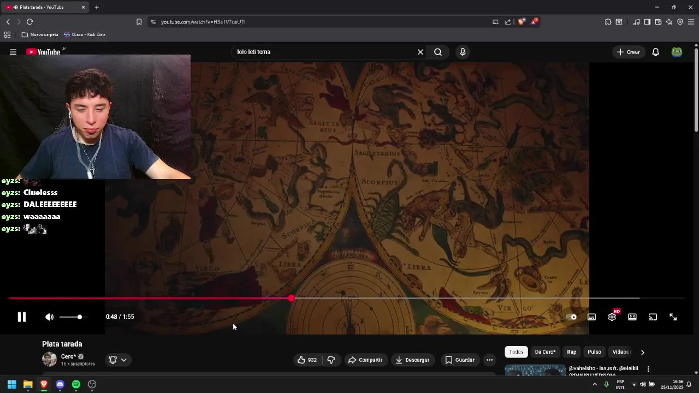The height and width of the screenshot is (393, 699).
Task: Cast the video to a TV
Action: click(653, 317)
